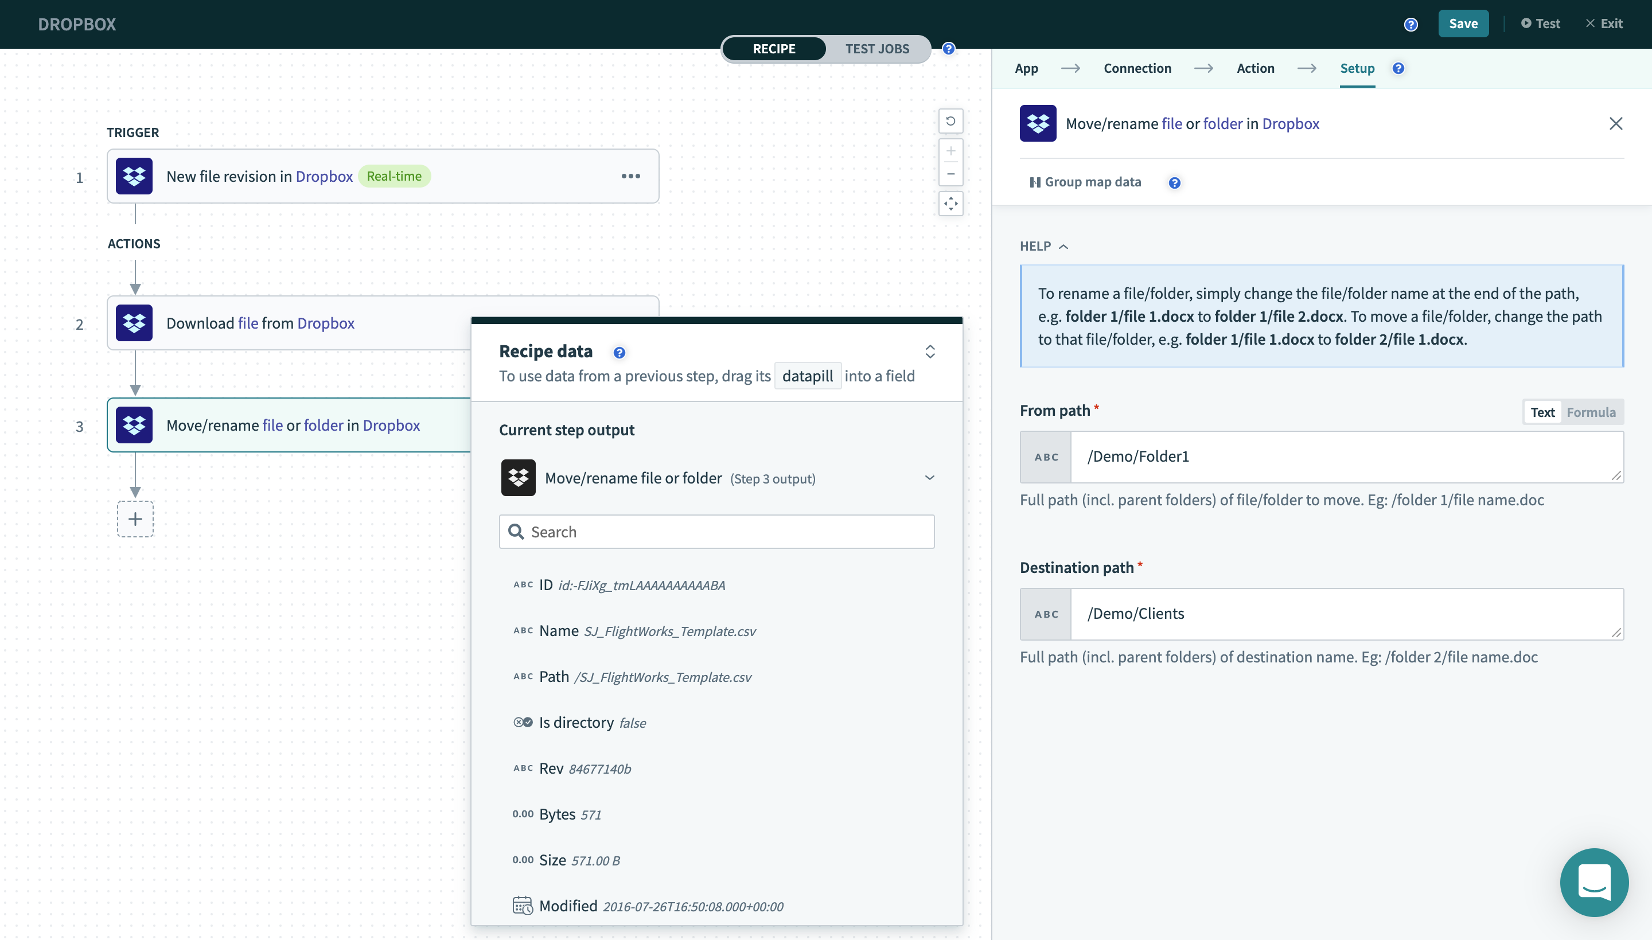
Task: Open the Action tab
Action: click(1255, 68)
